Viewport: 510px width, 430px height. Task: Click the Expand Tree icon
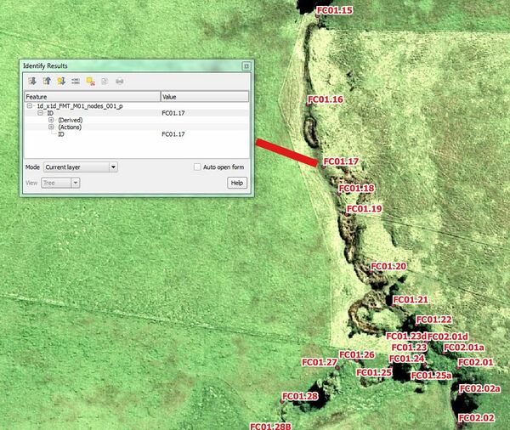pyautogui.click(x=31, y=82)
